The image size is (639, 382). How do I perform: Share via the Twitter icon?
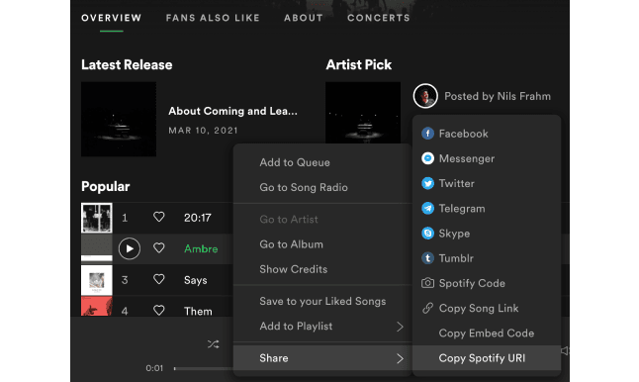coord(427,183)
